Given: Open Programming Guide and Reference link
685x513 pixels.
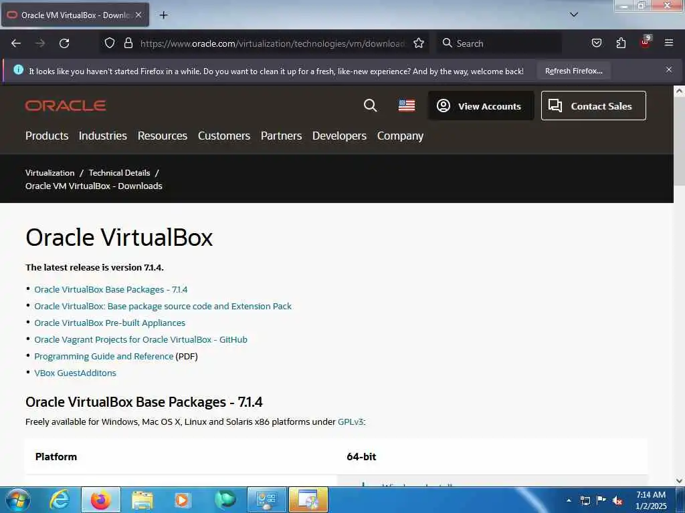Looking at the screenshot, I should point(104,357).
